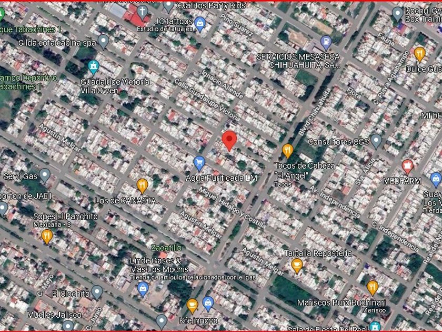Click shopping bag pin beside Kfe innova
This screenshot has width=442, height=332.
pyautogui.click(x=208, y=304)
